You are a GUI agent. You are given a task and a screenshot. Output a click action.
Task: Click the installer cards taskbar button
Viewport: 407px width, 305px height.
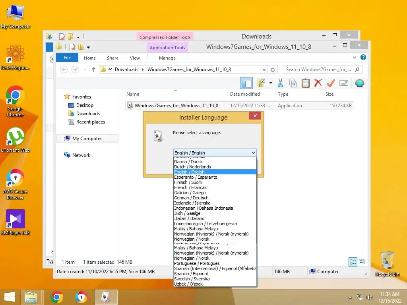coord(106,297)
